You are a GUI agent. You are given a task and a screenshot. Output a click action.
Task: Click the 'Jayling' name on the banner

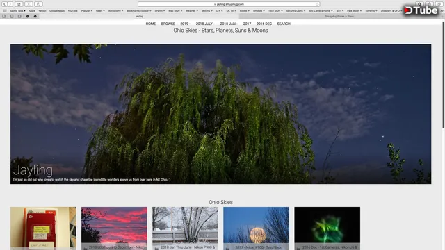click(x=33, y=170)
